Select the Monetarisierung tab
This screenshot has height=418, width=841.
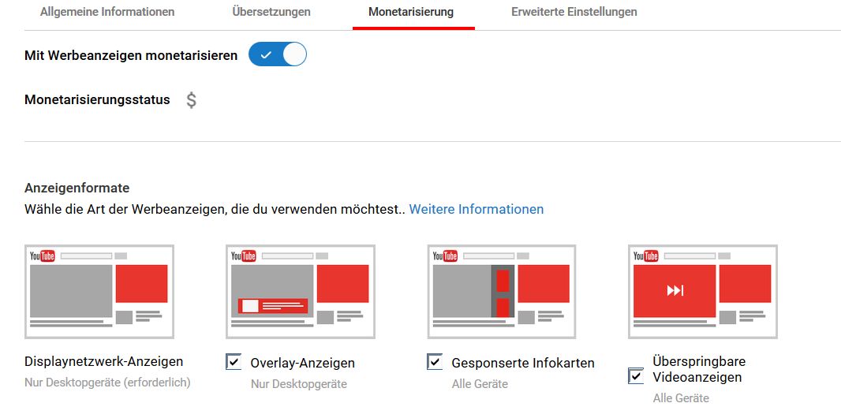click(x=411, y=12)
